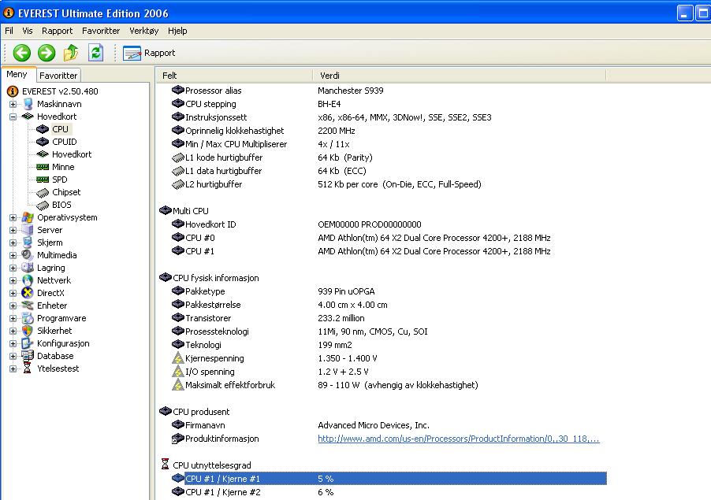Open the Verktøy menu
This screenshot has height=500, width=711.
(x=143, y=31)
